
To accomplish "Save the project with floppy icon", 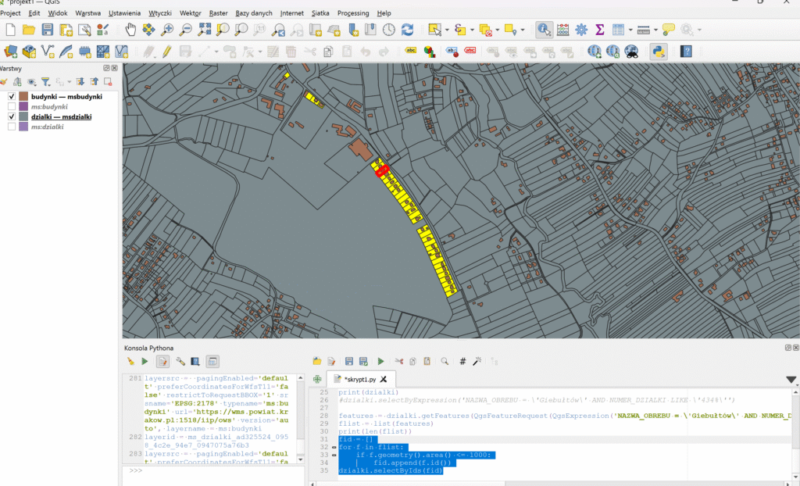I will (47, 30).
